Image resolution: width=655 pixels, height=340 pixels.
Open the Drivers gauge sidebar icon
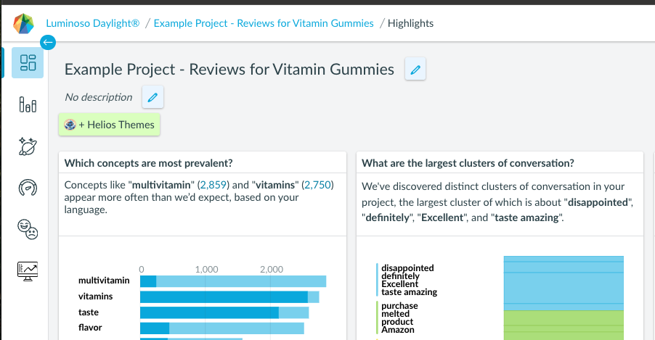coord(28,188)
